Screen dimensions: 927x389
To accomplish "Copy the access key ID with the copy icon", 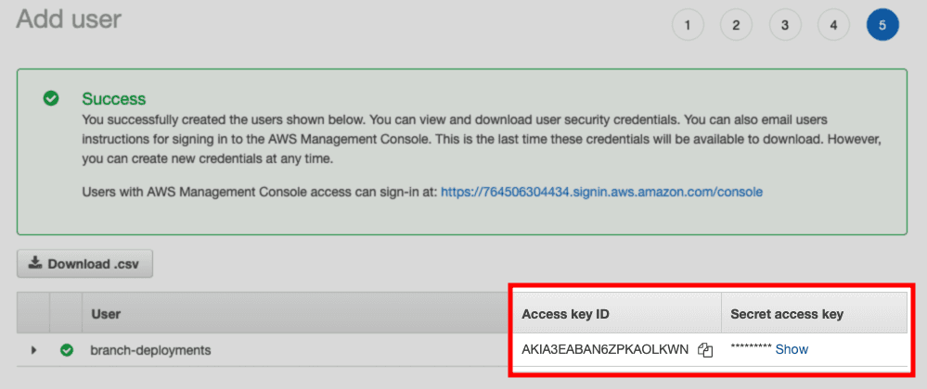I will (705, 350).
